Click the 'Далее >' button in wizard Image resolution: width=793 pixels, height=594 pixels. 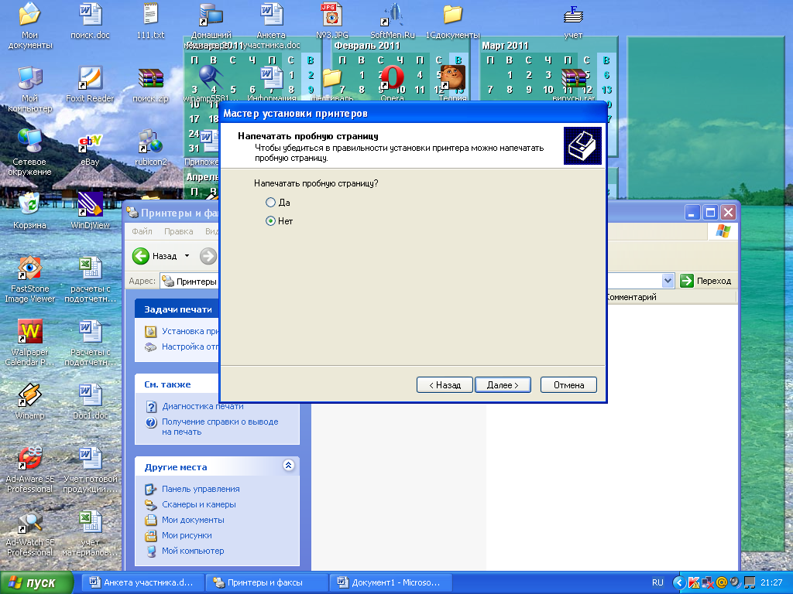click(503, 385)
